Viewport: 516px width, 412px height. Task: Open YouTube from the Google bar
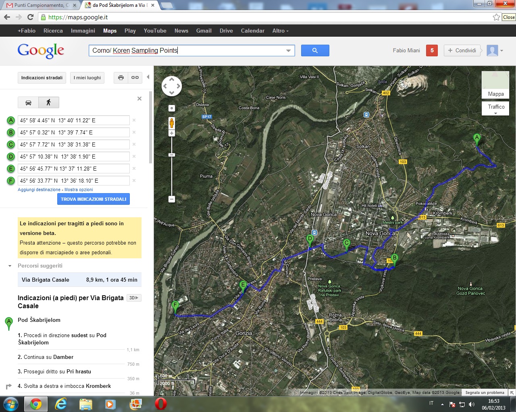click(x=155, y=31)
